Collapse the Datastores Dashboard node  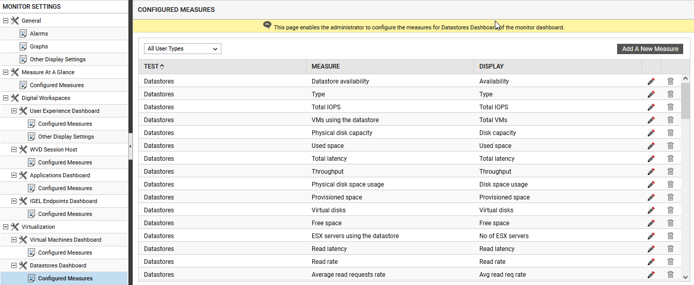14,265
